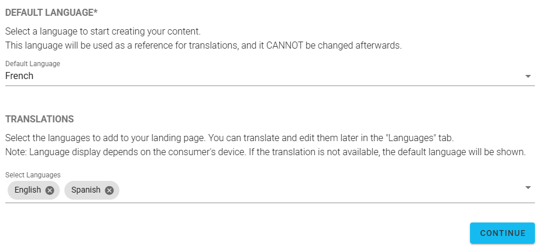Click 'Select a language to start creating' text

[x=102, y=31]
